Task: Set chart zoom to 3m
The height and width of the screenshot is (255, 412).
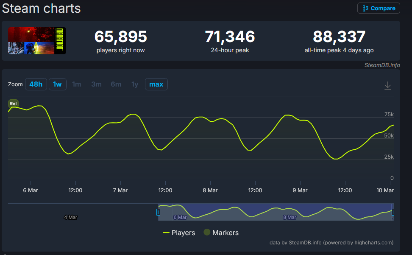Action: 97,84
